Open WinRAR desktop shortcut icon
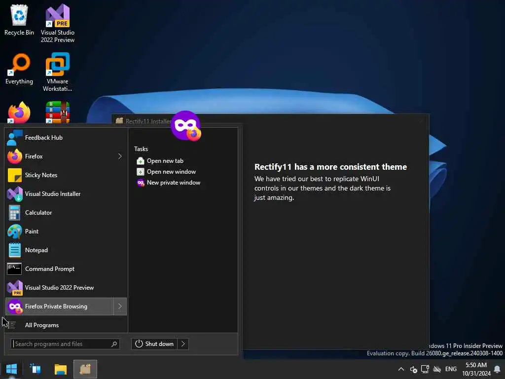The width and height of the screenshot is (505, 379). (x=58, y=113)
